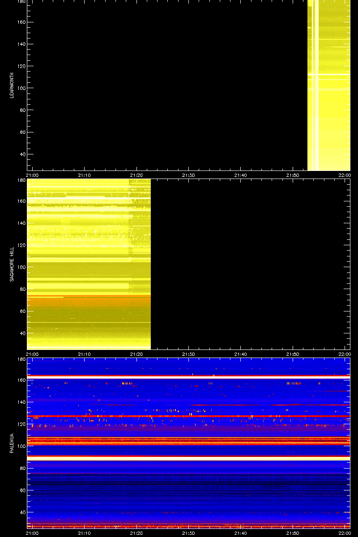358x537 pixels.
Task: Click the 21:40 time label under Learmonth panel
Action: coord(240,175)
